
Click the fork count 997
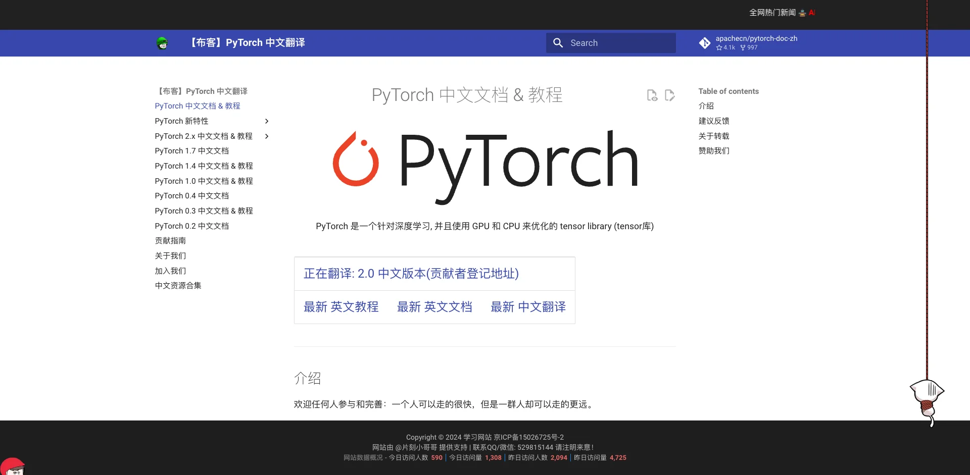(x=749, y=47)
